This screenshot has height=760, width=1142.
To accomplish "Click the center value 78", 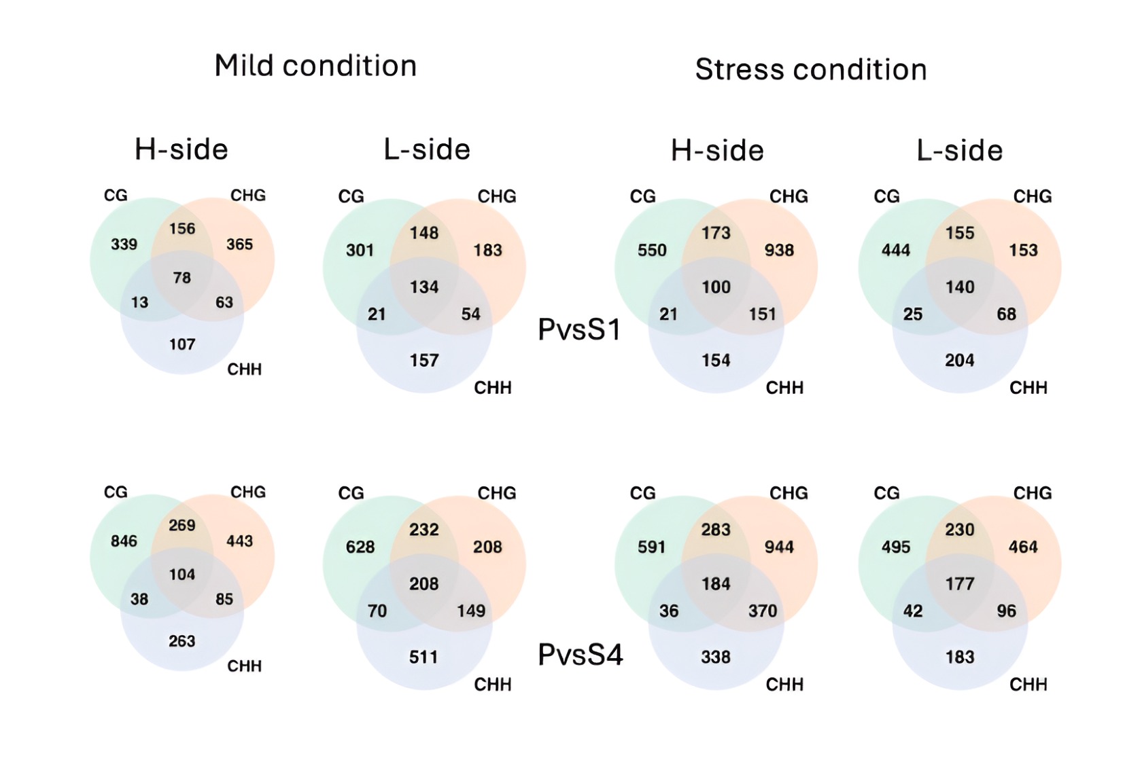I will tap(182, 278).
